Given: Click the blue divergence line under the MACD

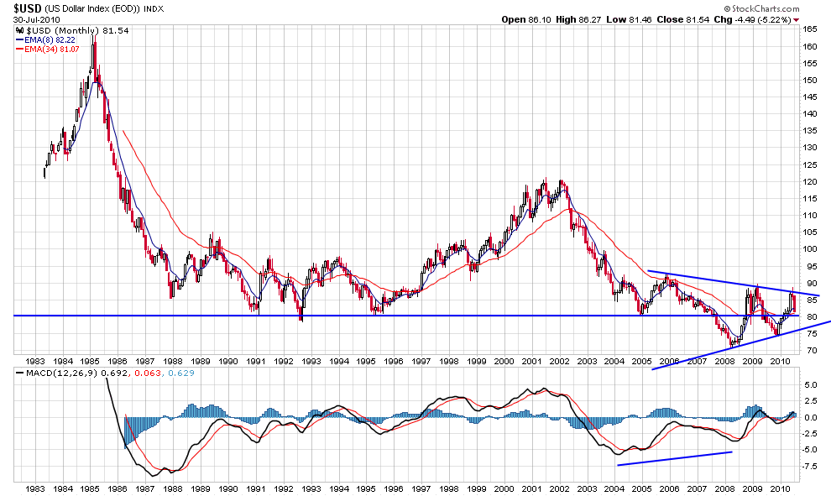Looking at the screenshot, I should tap(675, 459).
